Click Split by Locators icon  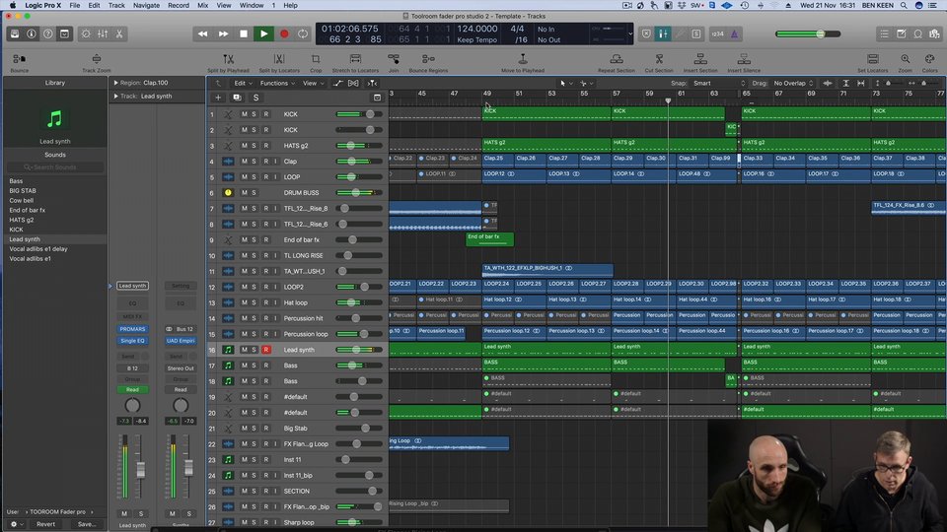coord(279,59)
